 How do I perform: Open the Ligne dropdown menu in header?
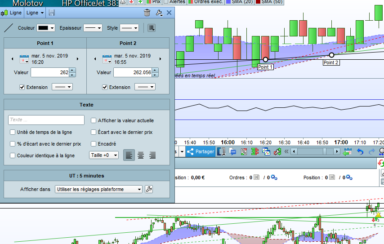[x=35, y=13]
